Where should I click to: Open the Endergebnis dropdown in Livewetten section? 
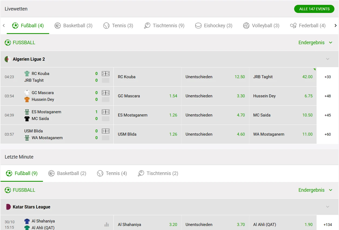pyautogui.click(x=315, y=43)
